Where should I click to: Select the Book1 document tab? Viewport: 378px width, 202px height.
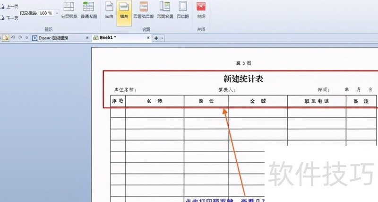[x=122, y=38]
